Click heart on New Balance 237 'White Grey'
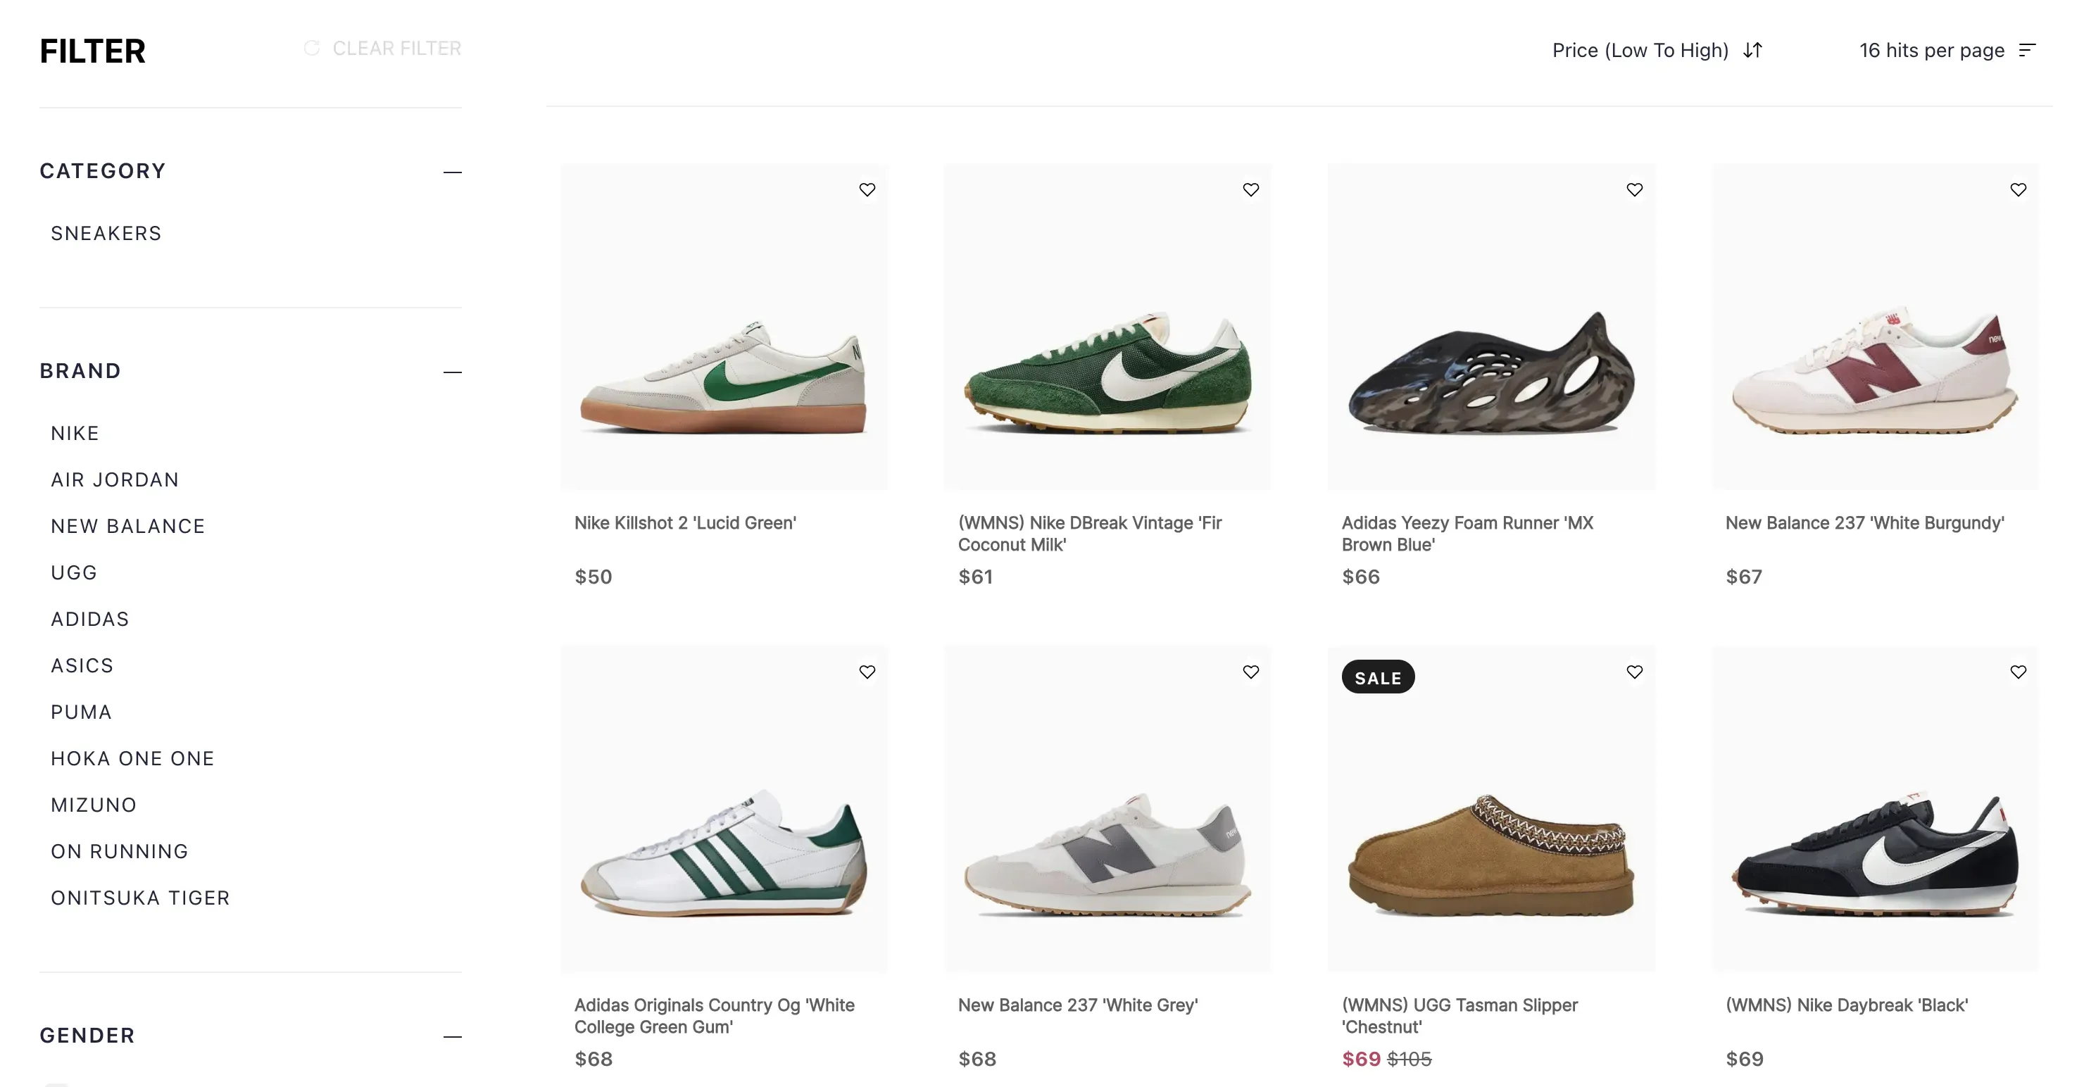The height and width of the screenshot is (1087, 2084). [1250, 672]
